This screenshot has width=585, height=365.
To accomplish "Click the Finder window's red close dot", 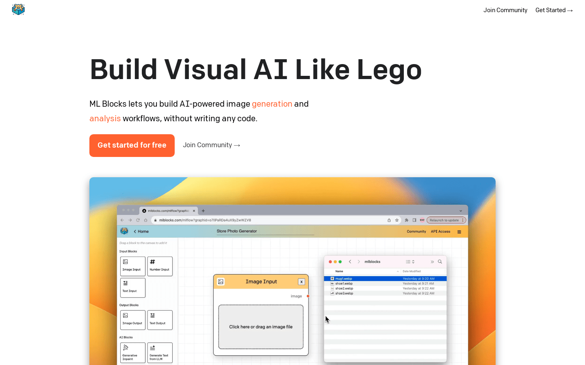I will point(330,262).
